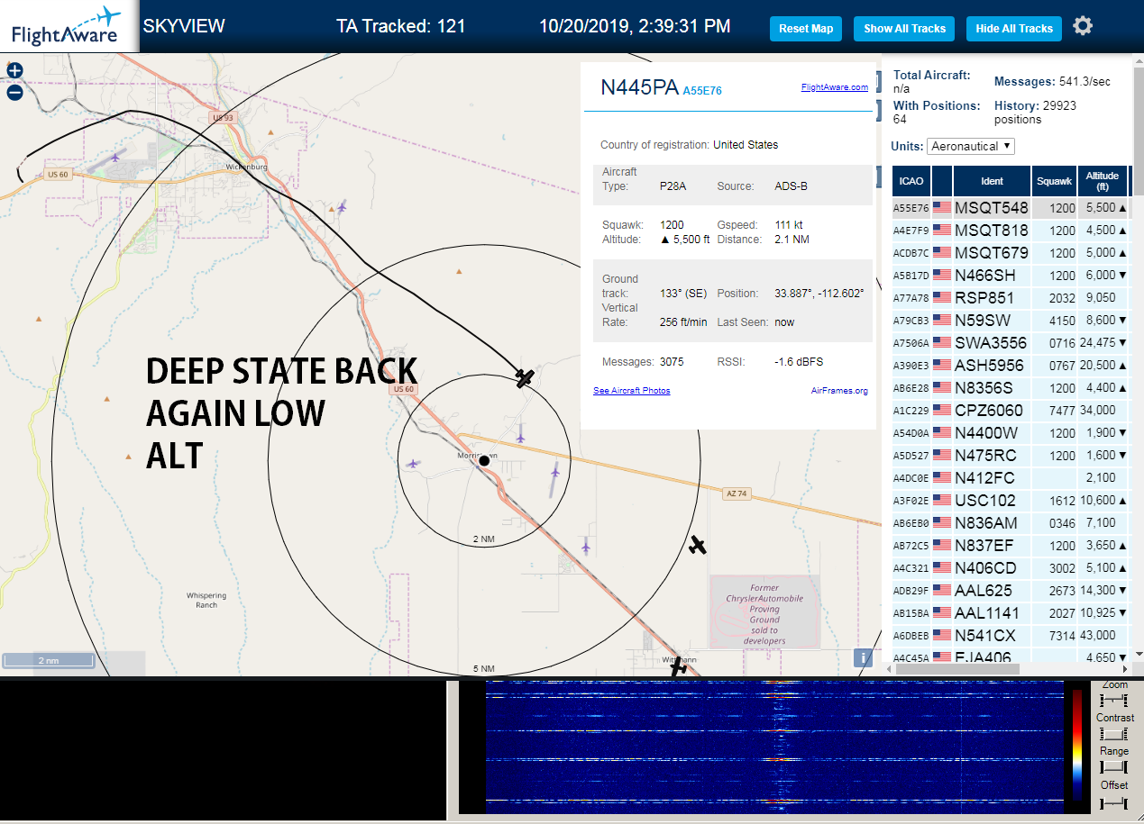Click the Hide All Tracks button
Screen dimensions: 1144x824
tap(1014, 28)
